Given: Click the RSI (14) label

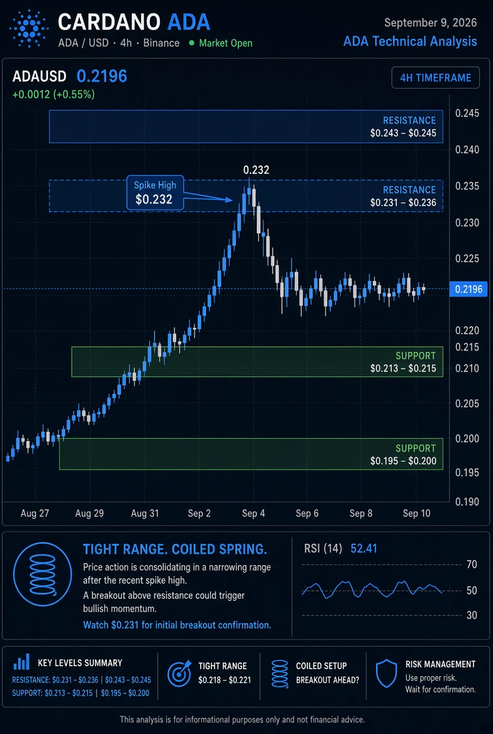Looking at the screenshot, I should 323,548.
